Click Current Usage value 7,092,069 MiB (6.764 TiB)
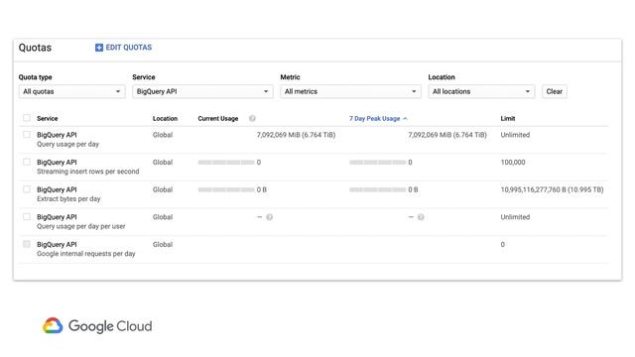The width and height of the screenshot is (635, 357). (x=296, y=135)
